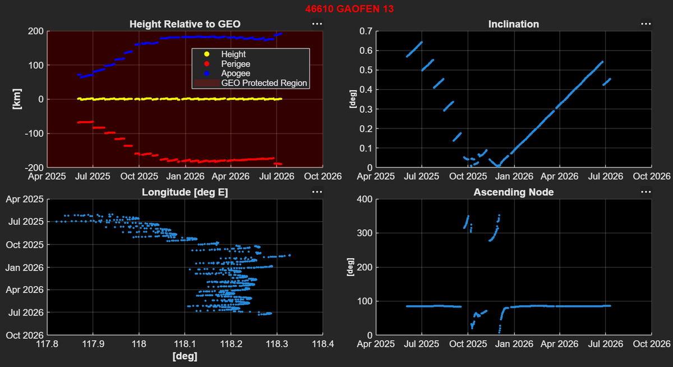Select the GEO Protected Region legend label

(x=264, y=83)
